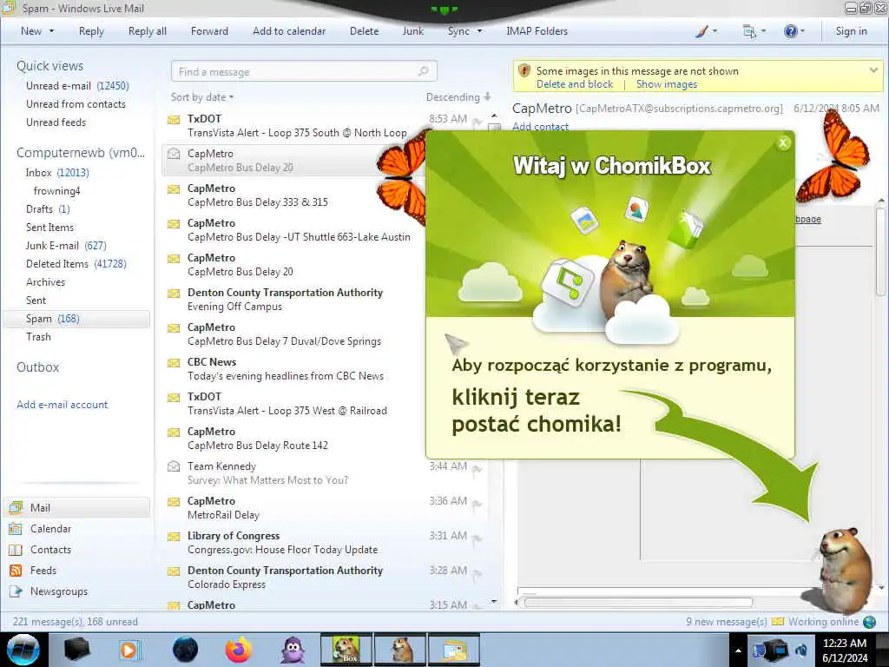Viewport: 889px width, 667px height.
Task: Click the search magnifier in Find a message
Action: click(423, 71)
